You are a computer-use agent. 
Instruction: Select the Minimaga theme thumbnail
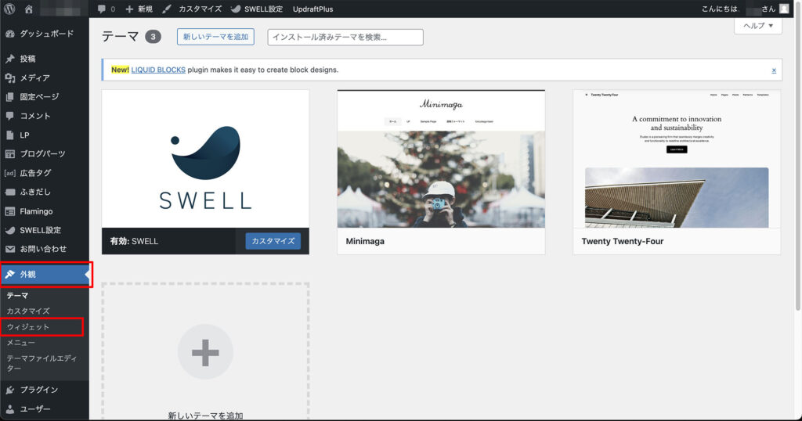441,159
